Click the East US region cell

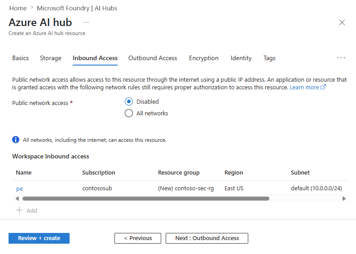234,188
